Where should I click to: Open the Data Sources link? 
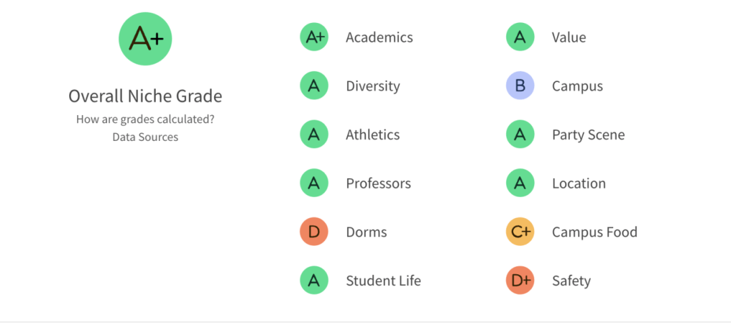[x=146, y=137]
